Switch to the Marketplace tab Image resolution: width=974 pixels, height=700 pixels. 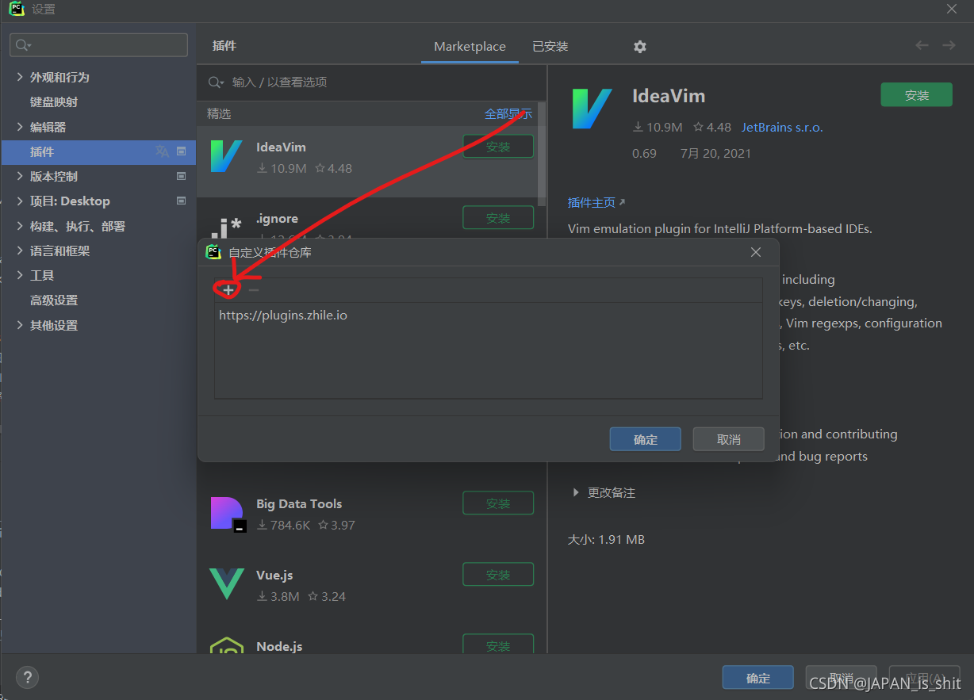[x=470, y=47]
